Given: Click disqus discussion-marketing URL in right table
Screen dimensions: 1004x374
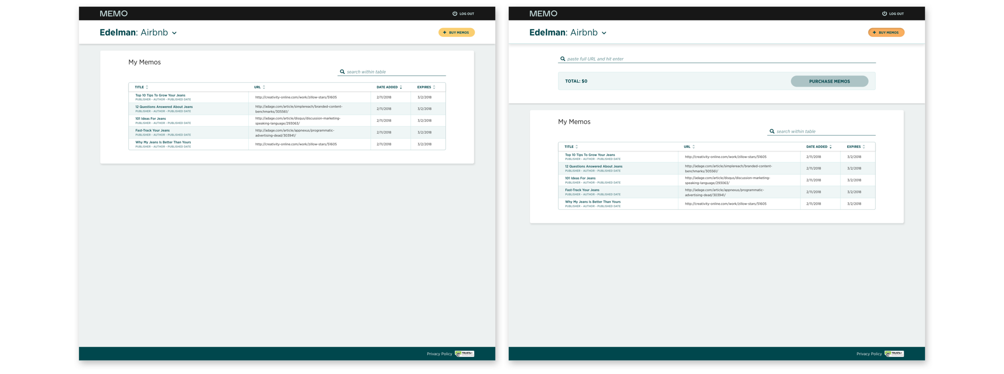Looking at the screenshot, I should (728, 180).
